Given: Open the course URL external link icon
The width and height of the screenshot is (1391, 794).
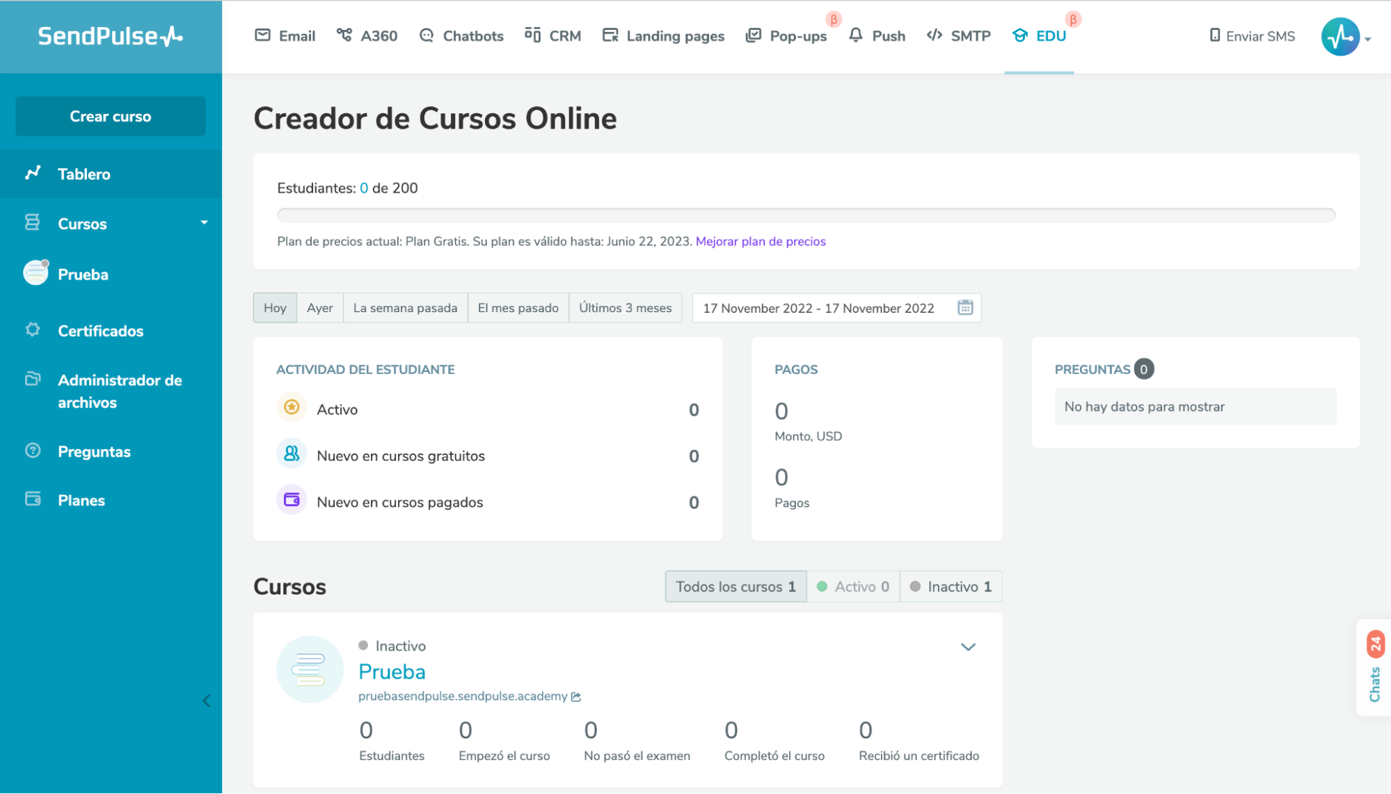Looking at the screenshot, I should click(x=576, y=697).
